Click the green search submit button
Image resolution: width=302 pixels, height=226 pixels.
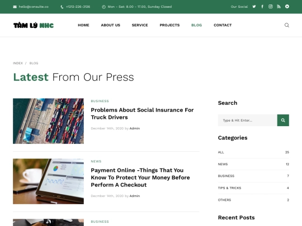pyautogui.click(x=283, y=121)
